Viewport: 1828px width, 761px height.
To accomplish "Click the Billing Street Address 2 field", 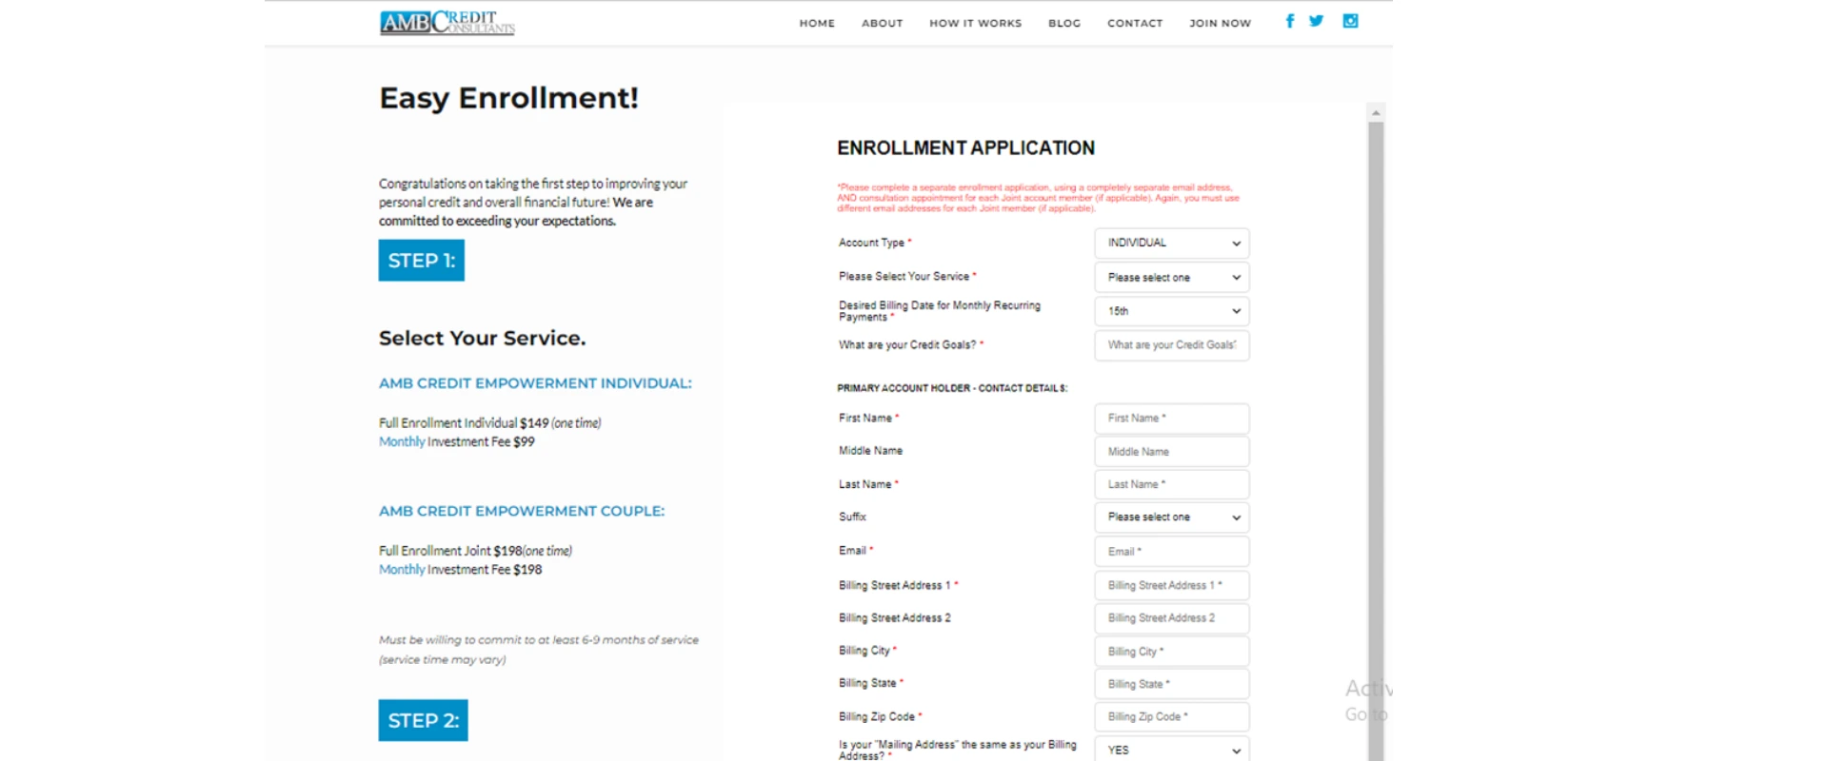I will point(1172,618).
